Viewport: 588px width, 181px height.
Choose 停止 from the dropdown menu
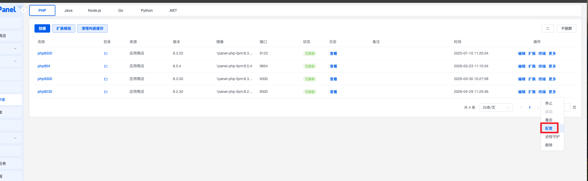(x=549, y=103)
